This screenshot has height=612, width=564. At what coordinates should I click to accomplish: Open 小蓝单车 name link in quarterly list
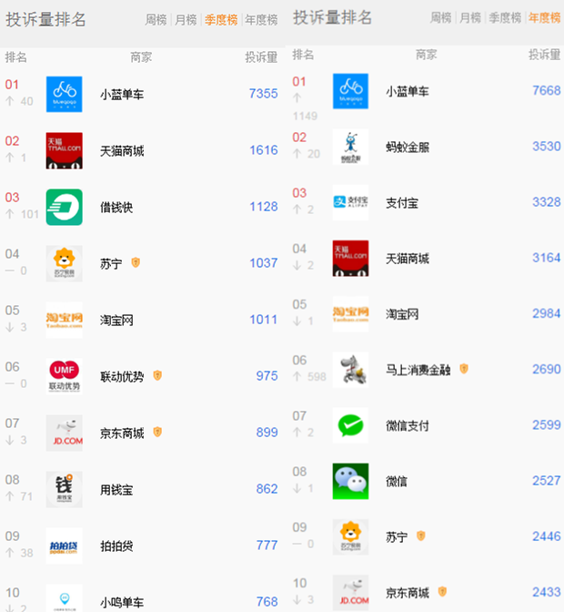[122, 95]
